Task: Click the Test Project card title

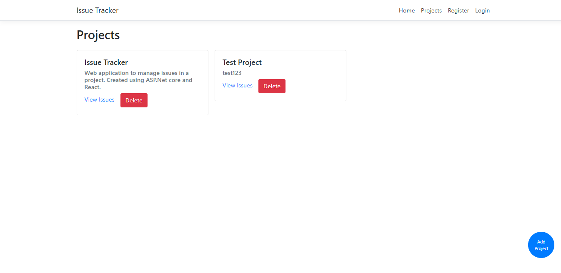Action: click(242, 62)
